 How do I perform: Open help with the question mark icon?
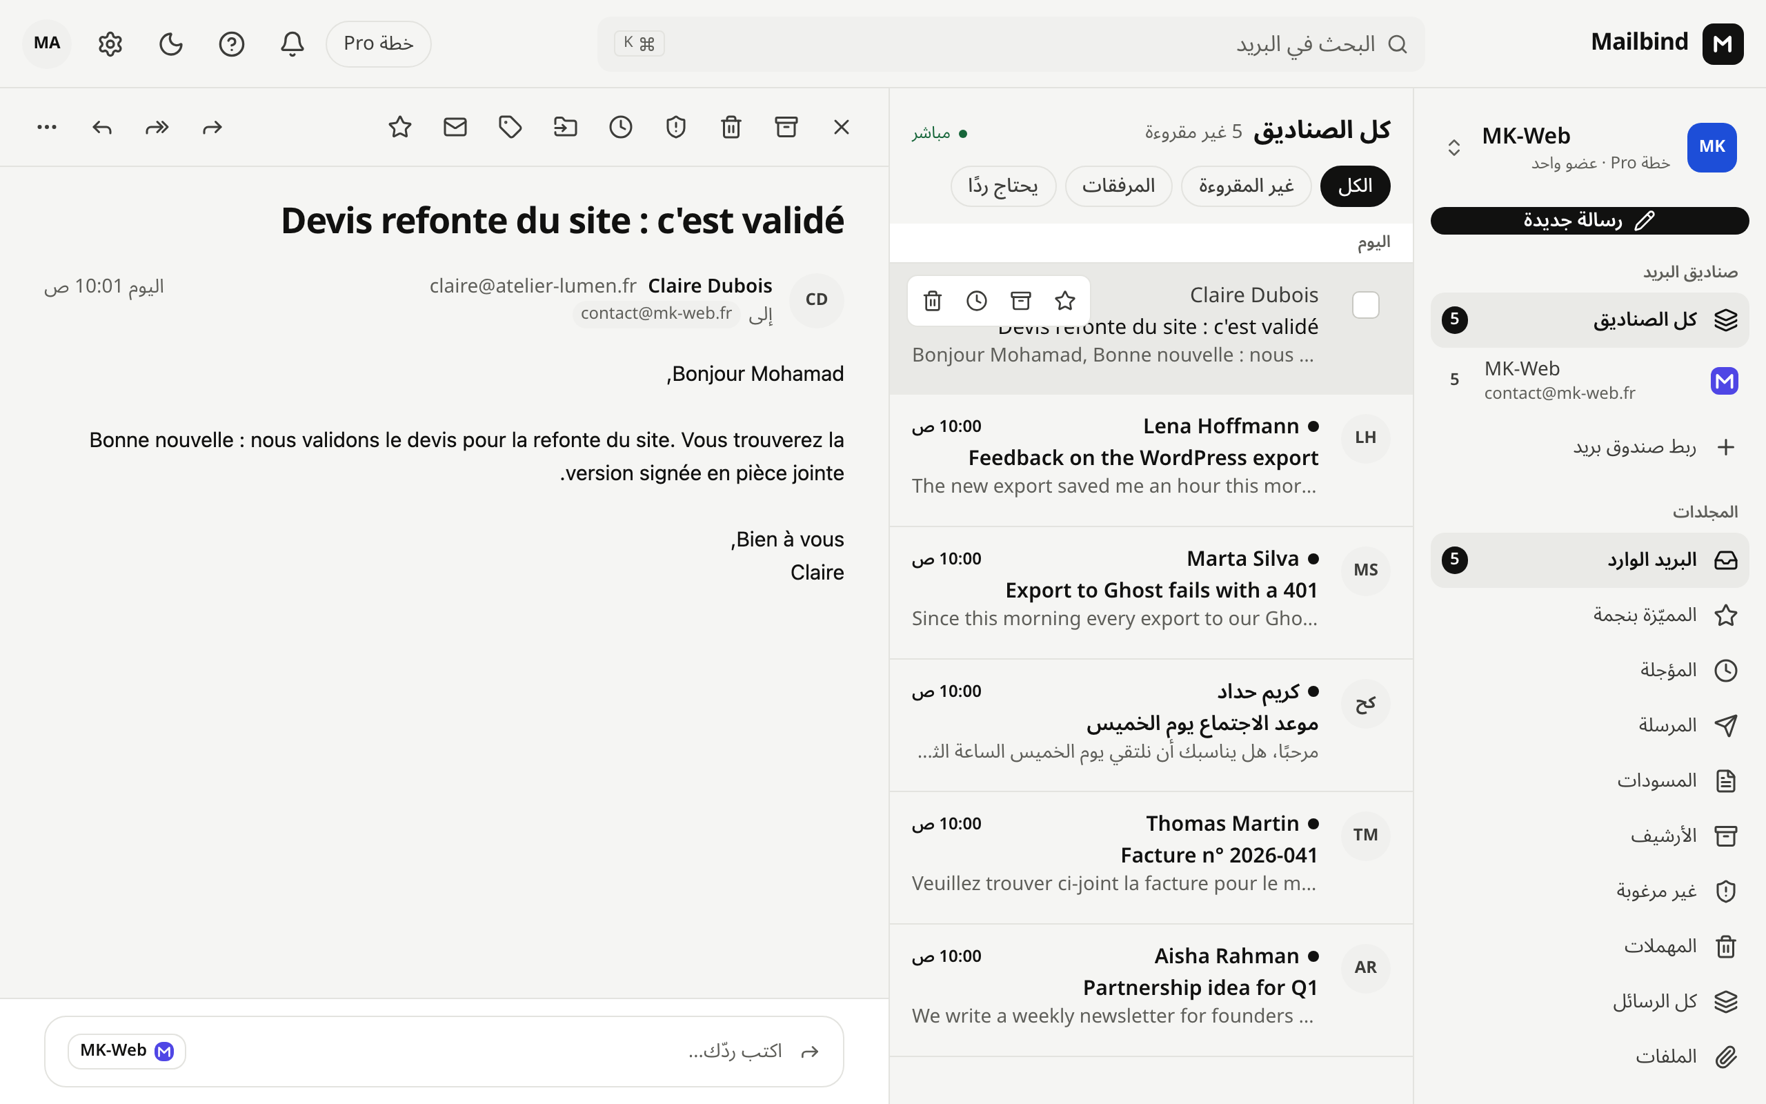click(x=231, y=43)
